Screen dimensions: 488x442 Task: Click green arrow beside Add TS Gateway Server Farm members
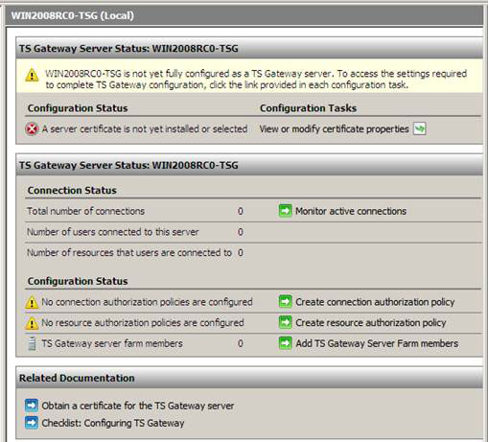point(285,343)
